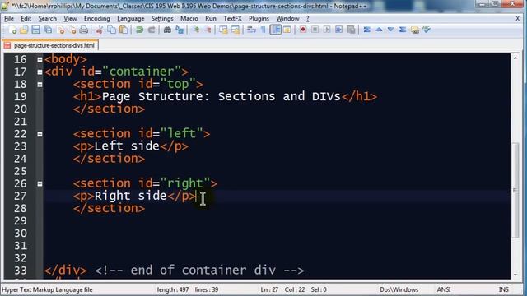Open the View menu
Viewport: 527px width, 296px height.
click(x=70, y=19)
